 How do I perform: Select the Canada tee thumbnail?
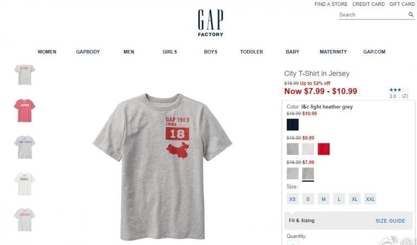[24, 219]
